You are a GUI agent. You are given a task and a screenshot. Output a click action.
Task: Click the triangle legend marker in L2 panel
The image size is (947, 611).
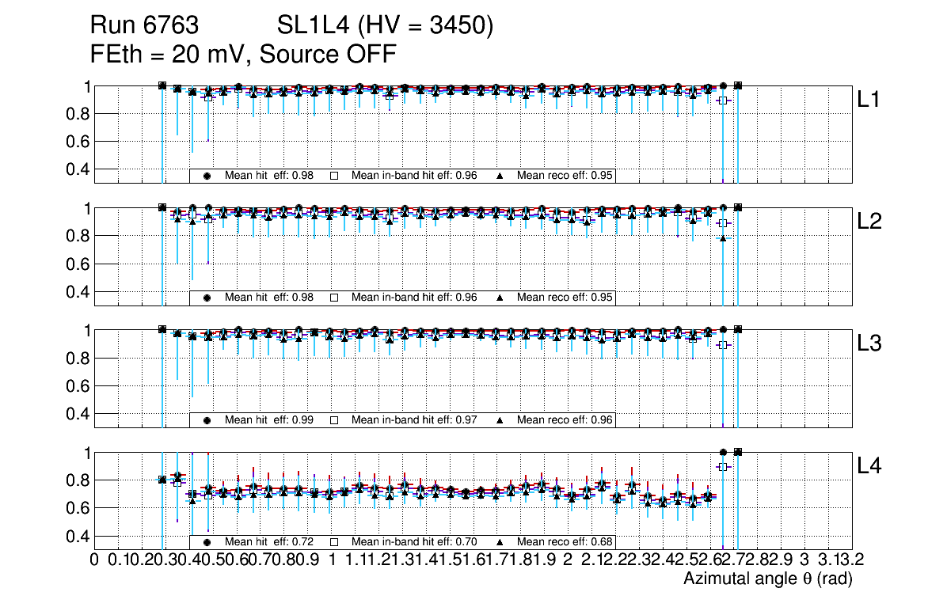(x=500, y=298)
